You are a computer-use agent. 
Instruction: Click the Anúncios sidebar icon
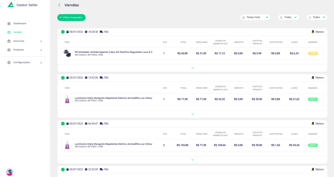9,41
